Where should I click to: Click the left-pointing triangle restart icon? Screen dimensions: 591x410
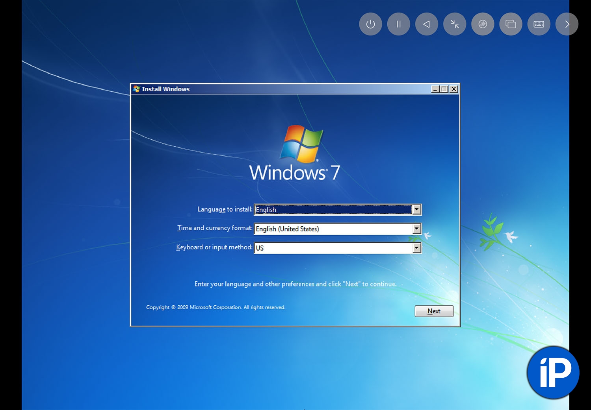pyautogui.click(x=426, y=24)
